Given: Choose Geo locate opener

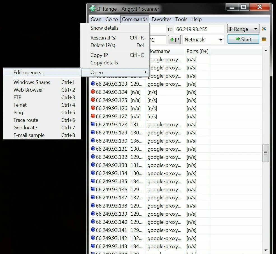Looking at the screenshot, I should (x=42, y=127).
